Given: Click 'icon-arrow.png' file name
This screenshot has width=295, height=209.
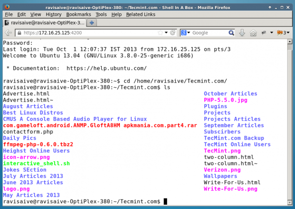Looking at the screenshot, I should click(x=26, y=157).
